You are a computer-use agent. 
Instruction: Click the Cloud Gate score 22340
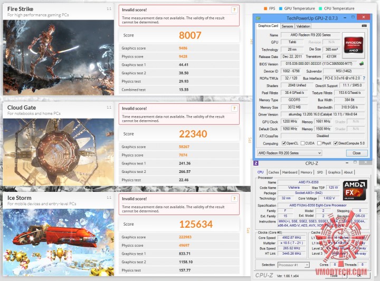[x=193, y=134]
